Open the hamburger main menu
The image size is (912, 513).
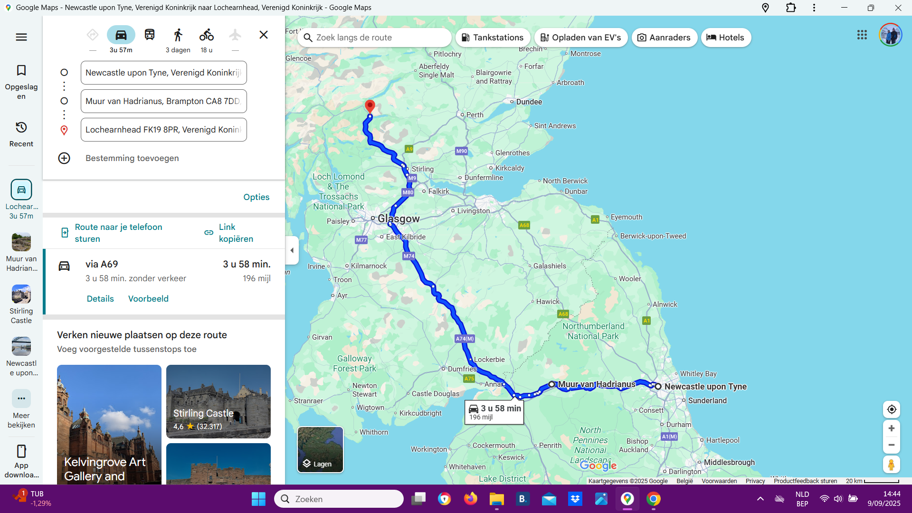coord(21,37)
